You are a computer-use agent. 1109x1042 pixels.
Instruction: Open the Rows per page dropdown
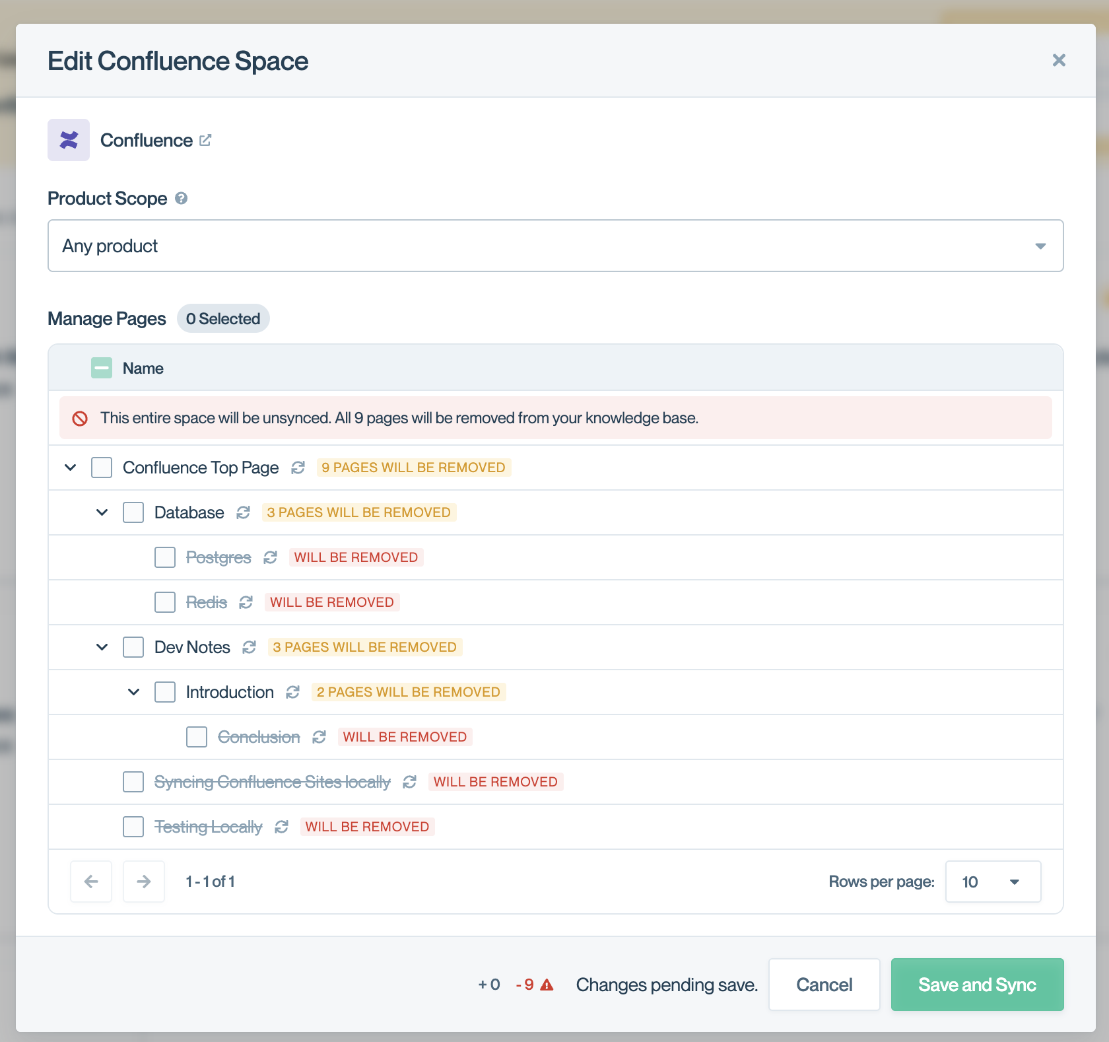[x=993, y=882]
